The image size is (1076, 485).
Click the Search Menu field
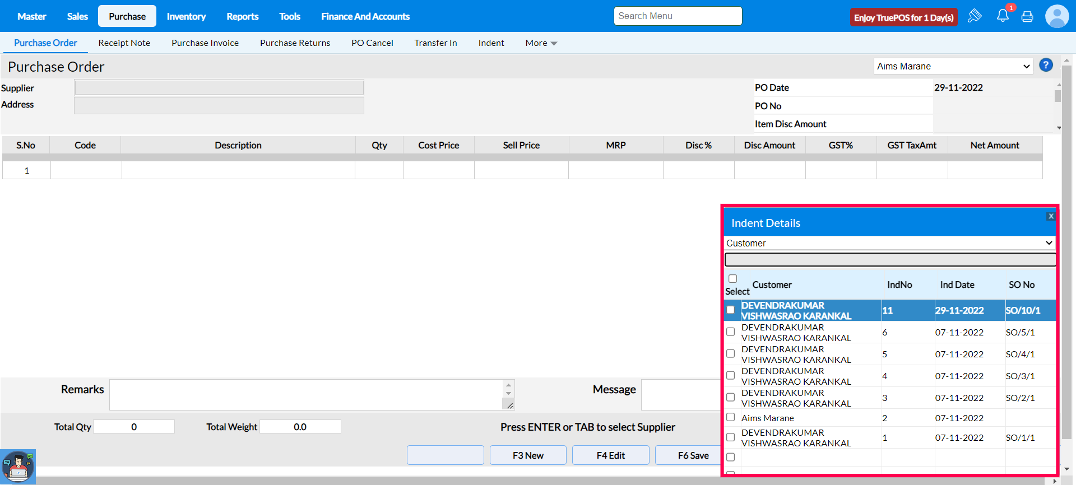click(678, 16)
